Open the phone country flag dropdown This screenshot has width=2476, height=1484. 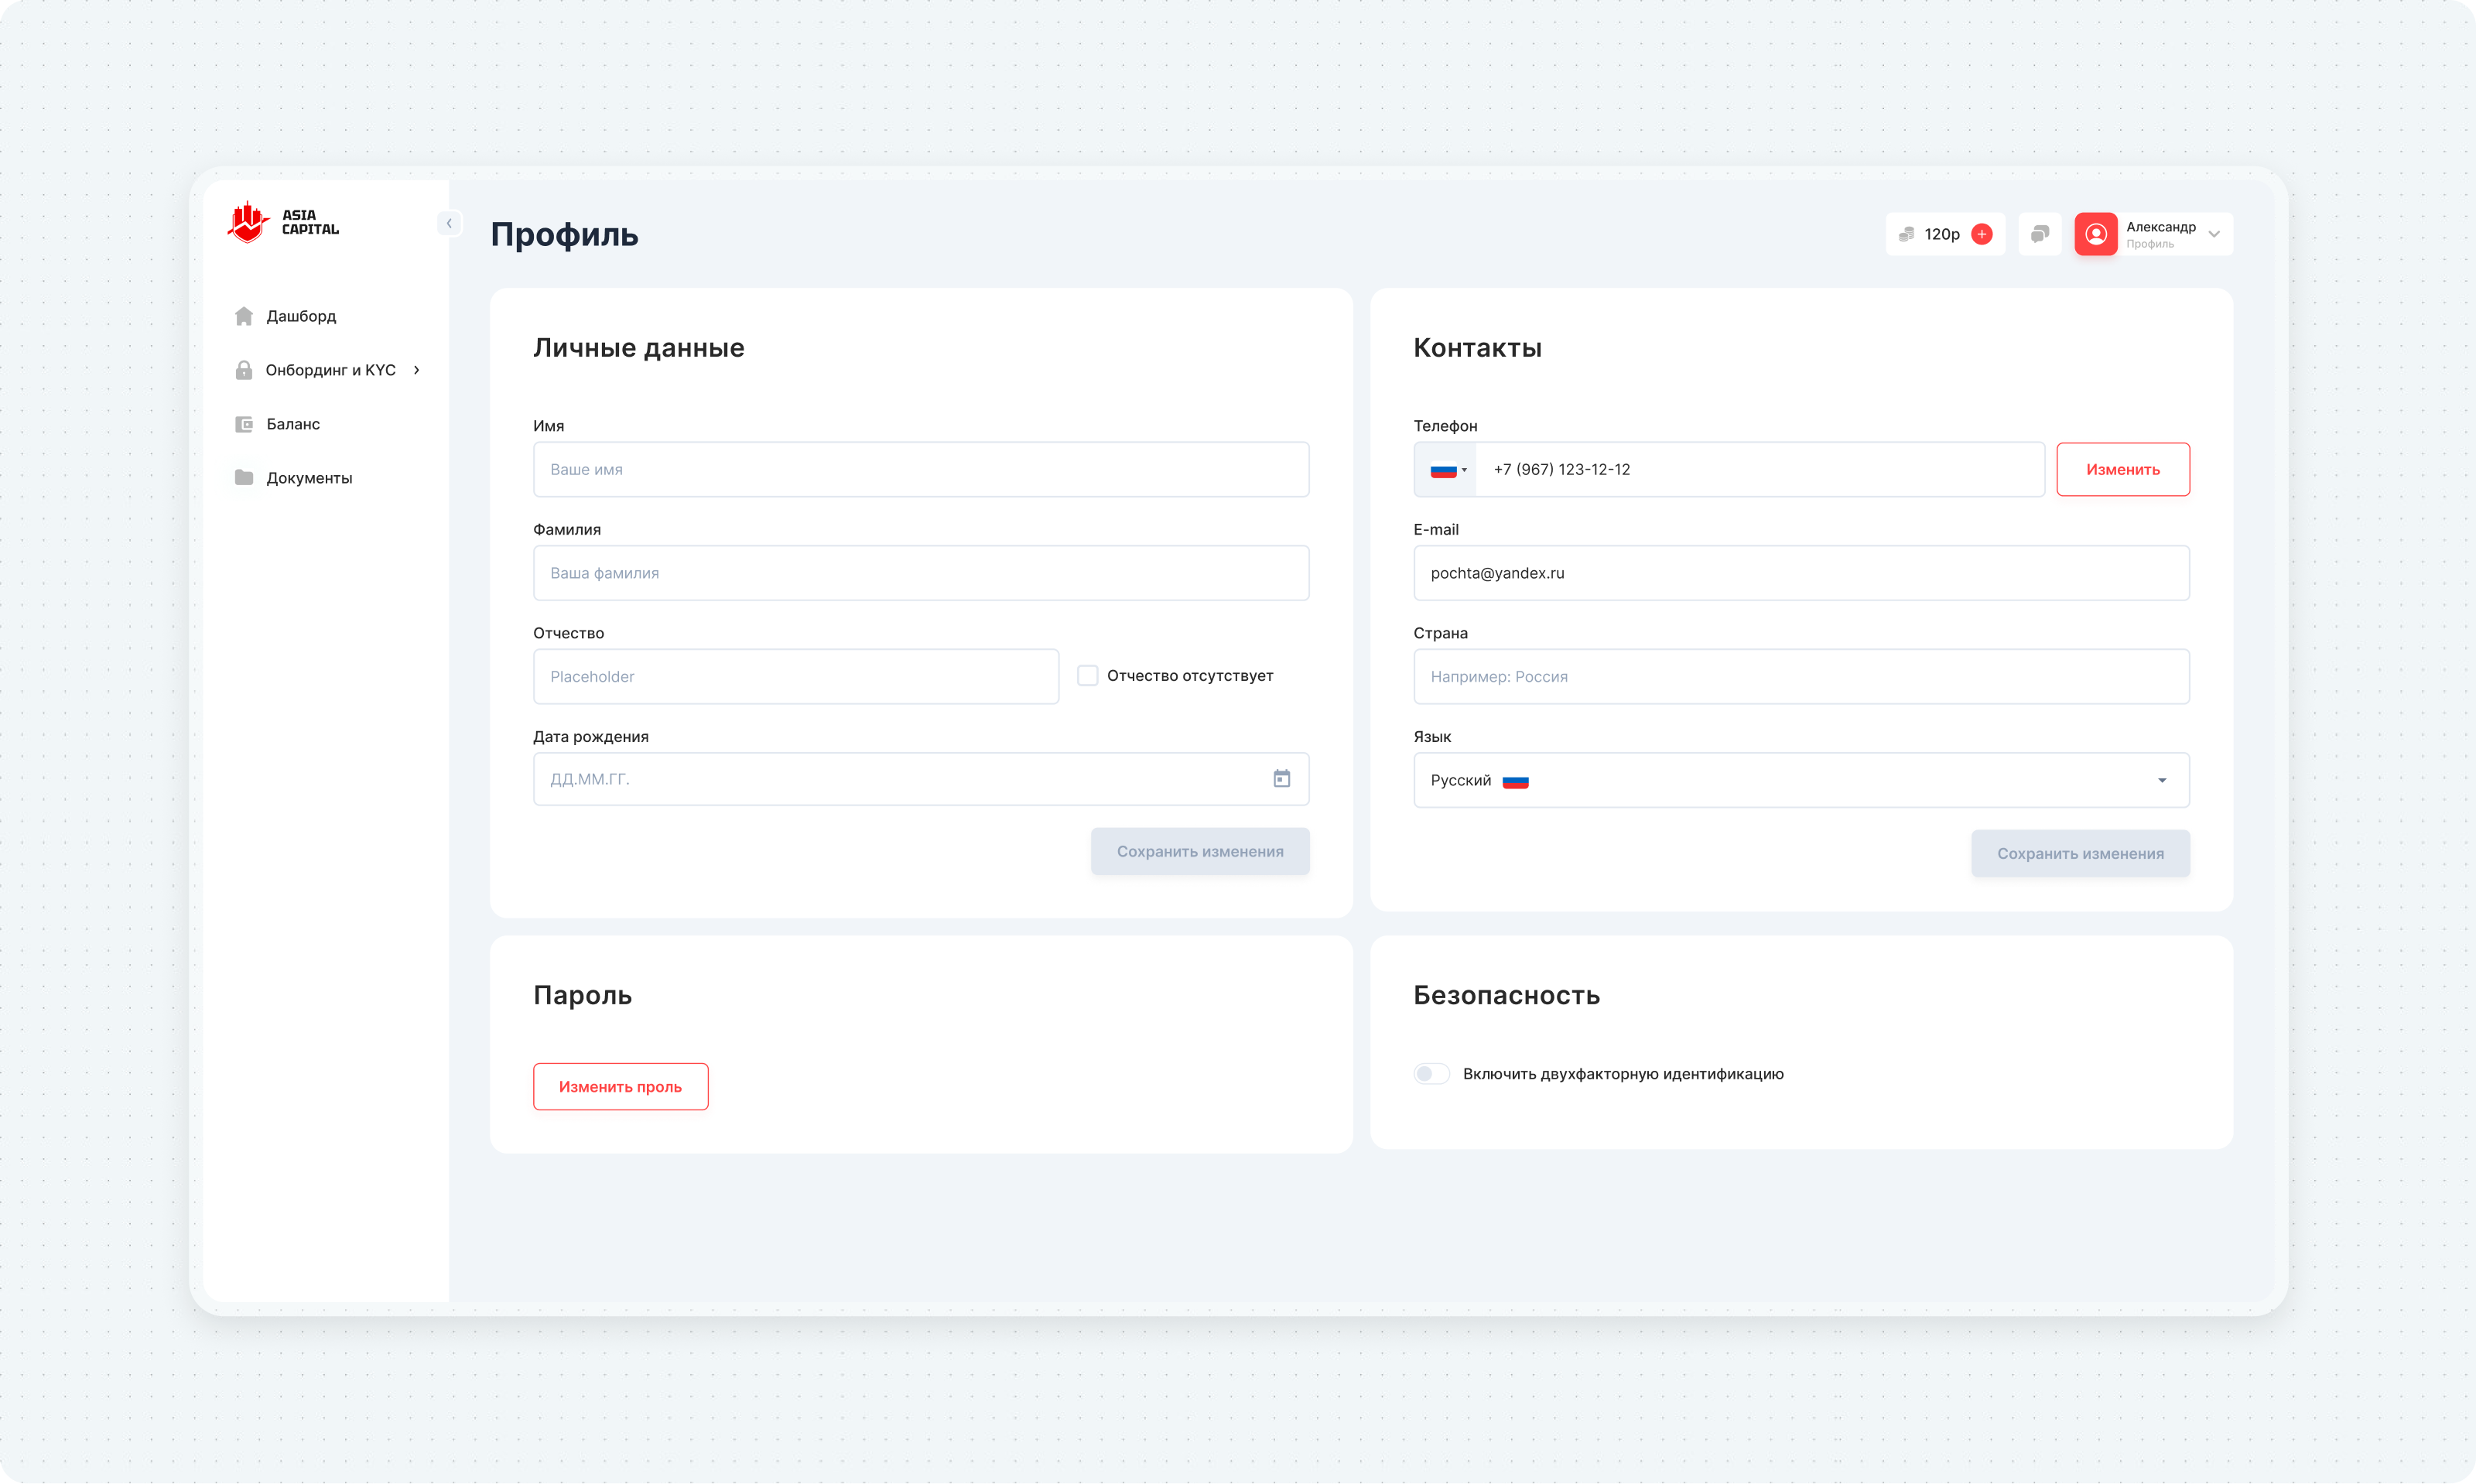(x=1447, y=470)
